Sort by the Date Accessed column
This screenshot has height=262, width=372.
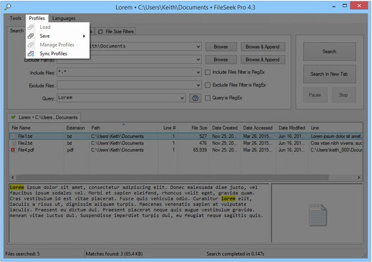(x=258, y=128)
